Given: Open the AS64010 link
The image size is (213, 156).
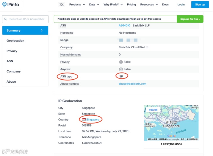Looking at the screenshot, I should coord(124,25).
